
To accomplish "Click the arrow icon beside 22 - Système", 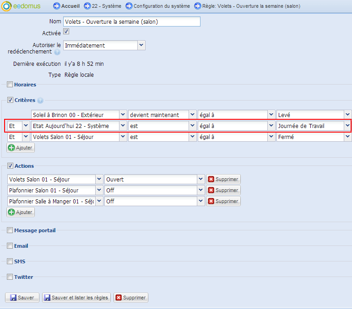I will (x=87, y=6).
